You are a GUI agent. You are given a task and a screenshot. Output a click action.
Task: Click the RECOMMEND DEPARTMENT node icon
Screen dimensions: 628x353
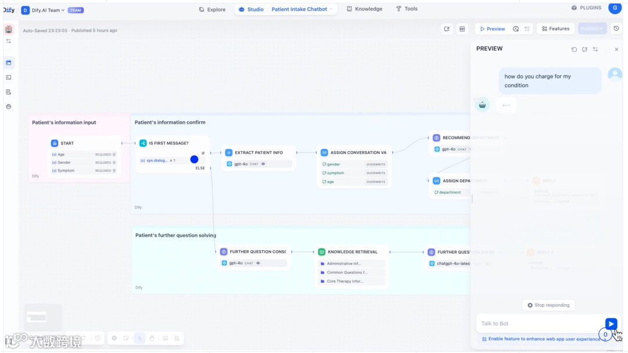[437, 138]
